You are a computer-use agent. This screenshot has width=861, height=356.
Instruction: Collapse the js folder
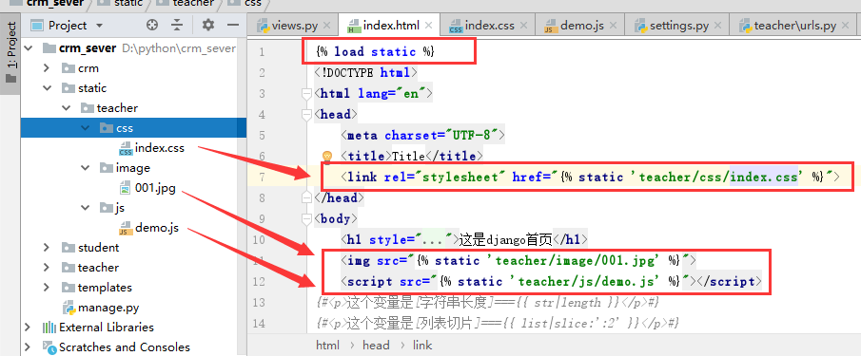click(86, 208)
